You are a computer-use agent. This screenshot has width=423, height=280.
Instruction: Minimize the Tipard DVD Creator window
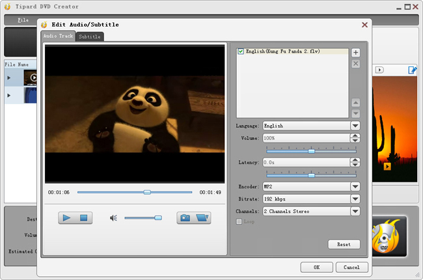[399, 8]
